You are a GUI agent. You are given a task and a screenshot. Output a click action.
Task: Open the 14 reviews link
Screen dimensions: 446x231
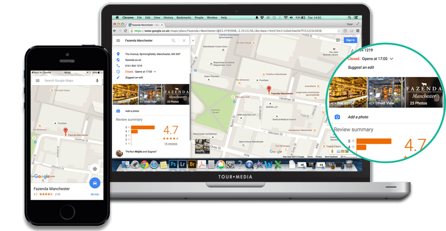pos(171,143)
